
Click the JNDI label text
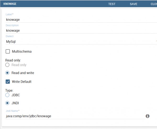pyautogui.click(x=15, y=103)
